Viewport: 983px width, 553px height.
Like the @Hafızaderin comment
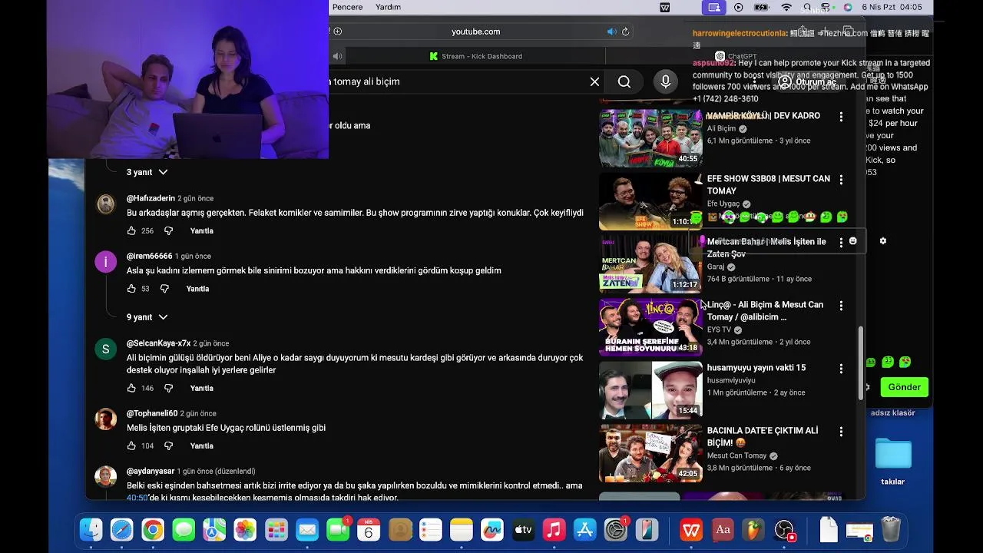131,231
